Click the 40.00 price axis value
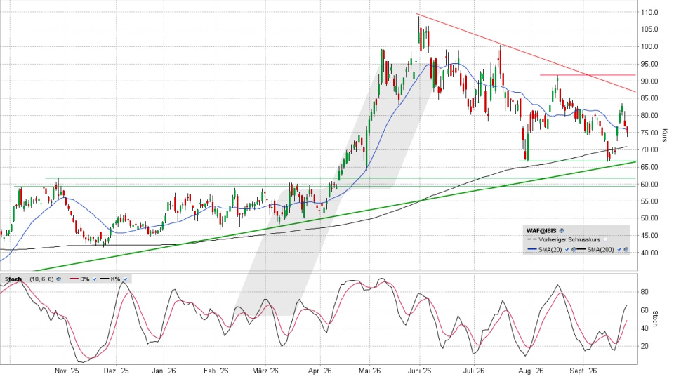674x379 pixels. point(649,253)
